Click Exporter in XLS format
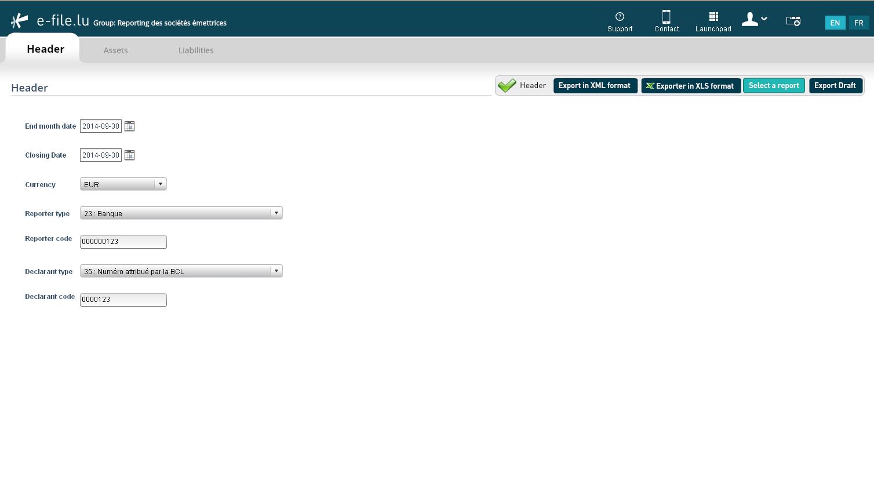 click(x=691, y=86)
